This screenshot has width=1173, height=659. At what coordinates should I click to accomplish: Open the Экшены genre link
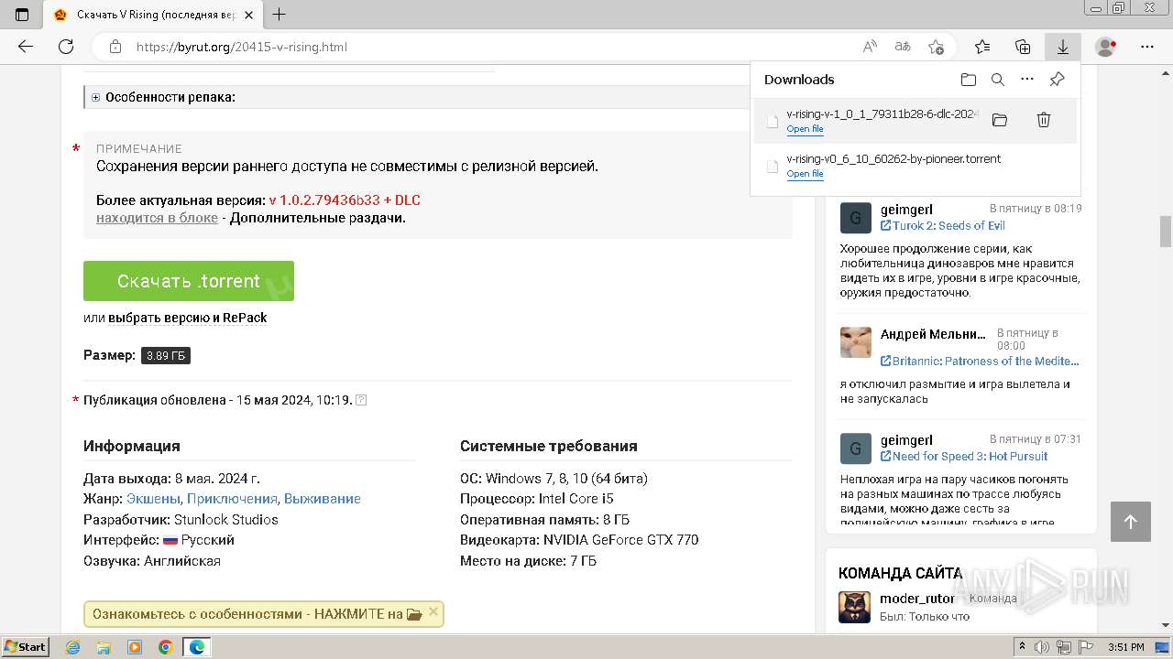pyautogui.click(x=154, y=499)
